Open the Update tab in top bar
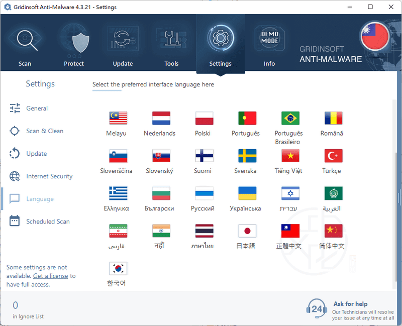The height and width of the screenshot is (326, 402). tap(123, 44)
